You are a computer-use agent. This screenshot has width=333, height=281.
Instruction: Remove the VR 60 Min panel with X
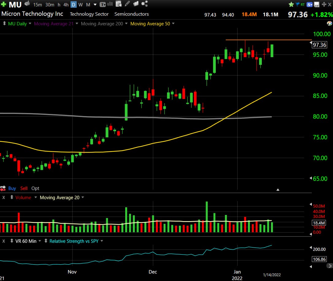[x=4, y=241]
